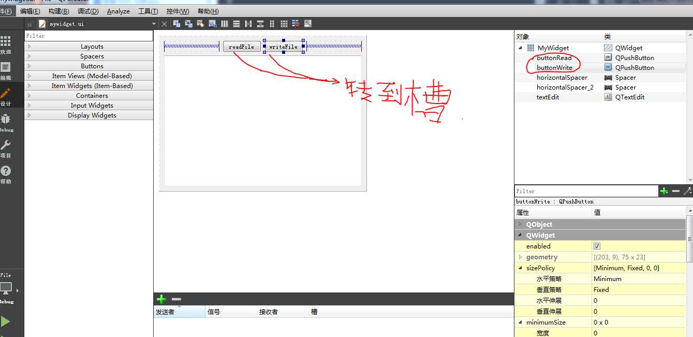Add signal/slot connection with green plus
Image resolution: width=693 pixels, height=337 pixels.
pos(161,299)
